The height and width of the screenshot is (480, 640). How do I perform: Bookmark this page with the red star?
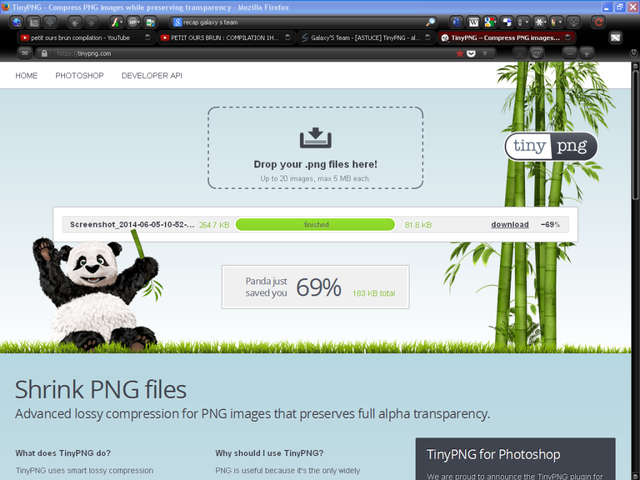[459, 54]
